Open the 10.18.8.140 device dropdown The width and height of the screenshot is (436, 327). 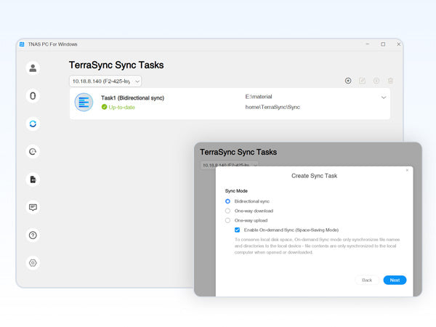pos(105,81)
